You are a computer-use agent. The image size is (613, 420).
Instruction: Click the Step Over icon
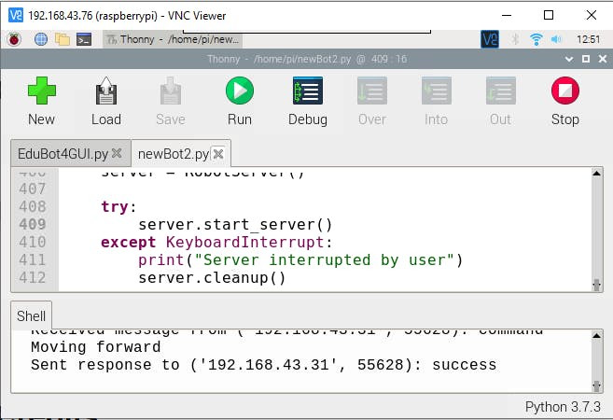(x=371, y=91)
